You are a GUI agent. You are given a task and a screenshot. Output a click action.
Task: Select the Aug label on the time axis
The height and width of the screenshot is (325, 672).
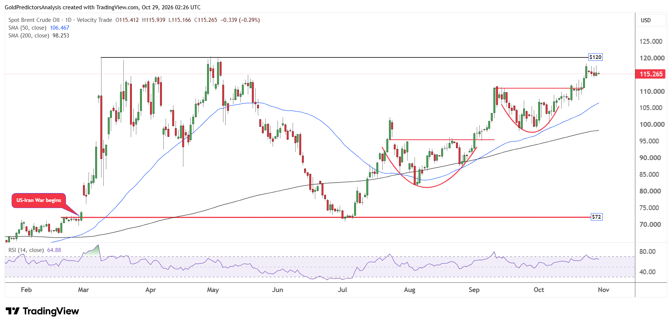coord(409,290)
